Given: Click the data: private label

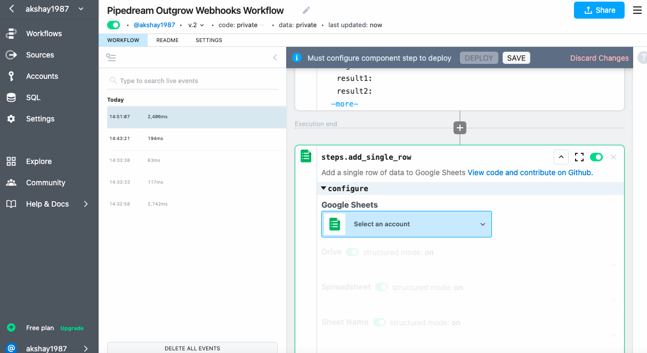Looking at the screenshot, I should tap(297, 25).
